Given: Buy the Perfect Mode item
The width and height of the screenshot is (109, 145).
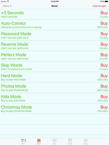Looking at the screenshot, I should [104, 55].
